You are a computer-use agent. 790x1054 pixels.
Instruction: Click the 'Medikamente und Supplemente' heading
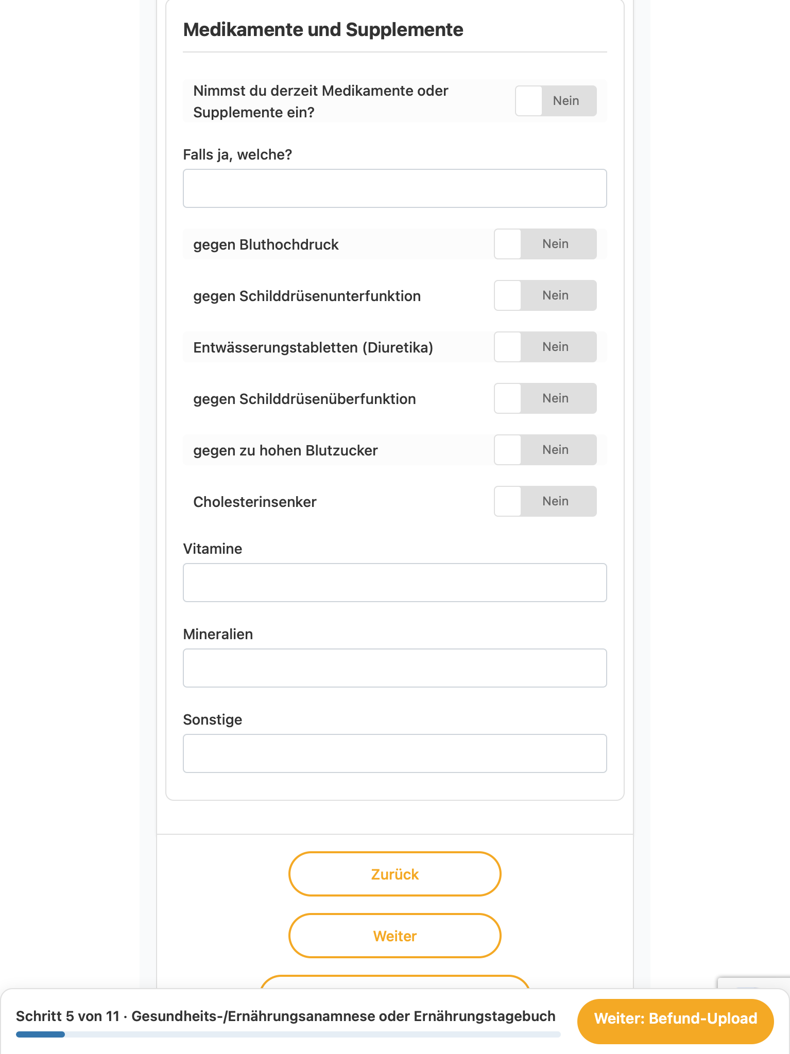pyautogui.click(x=323, y=30)
